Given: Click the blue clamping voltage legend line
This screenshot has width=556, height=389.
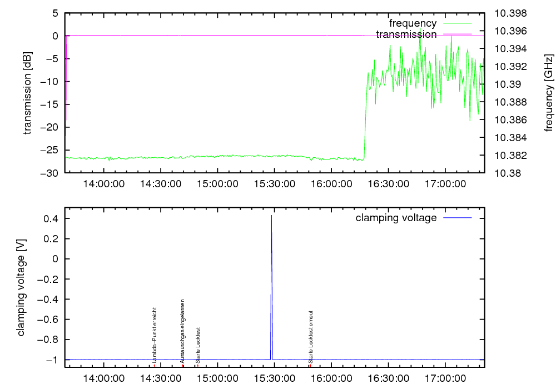Looking at the screenshot, I should click(x=458, y=218).
